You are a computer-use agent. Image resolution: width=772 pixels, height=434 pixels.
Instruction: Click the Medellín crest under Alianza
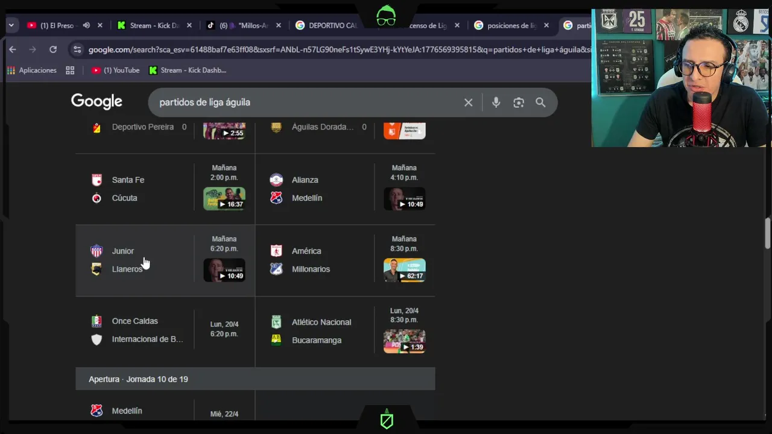pyautogui.click(x=276, y=198)
